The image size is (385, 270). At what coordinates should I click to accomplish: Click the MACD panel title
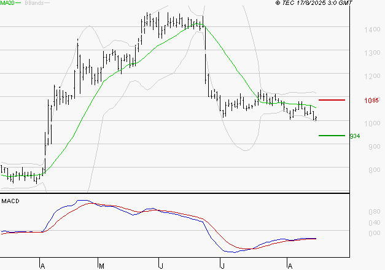[10, 201]
